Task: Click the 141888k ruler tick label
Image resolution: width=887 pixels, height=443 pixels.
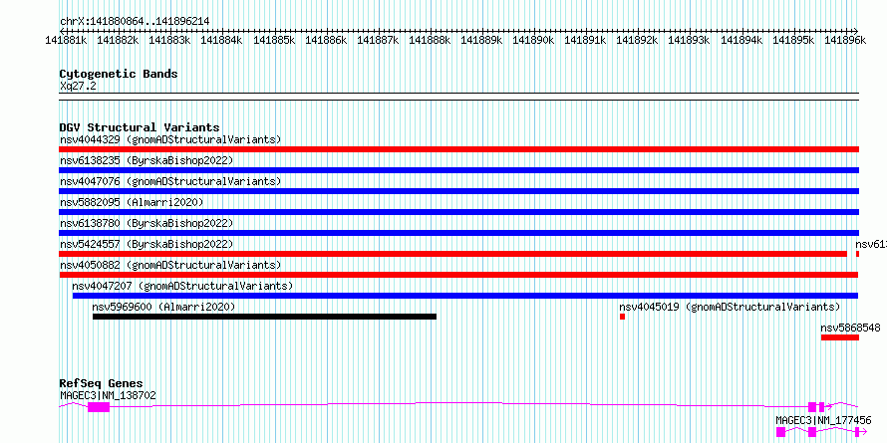Action: [430, 40]
